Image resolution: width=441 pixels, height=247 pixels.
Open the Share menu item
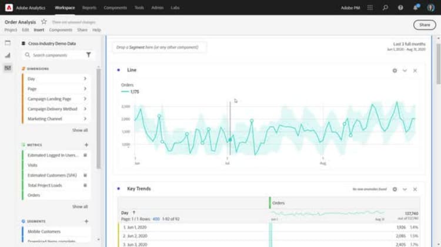pyautogui.click(x=82, y=30)
